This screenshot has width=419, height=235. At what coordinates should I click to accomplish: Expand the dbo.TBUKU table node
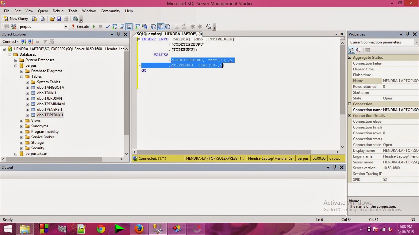point(28,93)
